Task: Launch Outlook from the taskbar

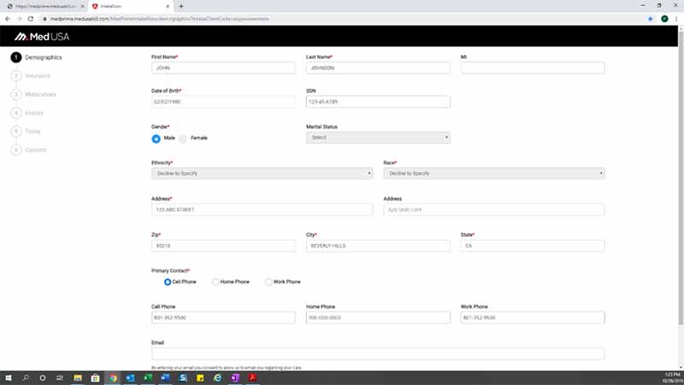Action: [x=130, y=378]
